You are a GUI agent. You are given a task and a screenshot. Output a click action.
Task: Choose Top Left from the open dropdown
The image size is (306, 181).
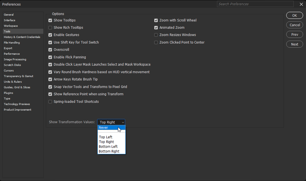pos(106,137)
